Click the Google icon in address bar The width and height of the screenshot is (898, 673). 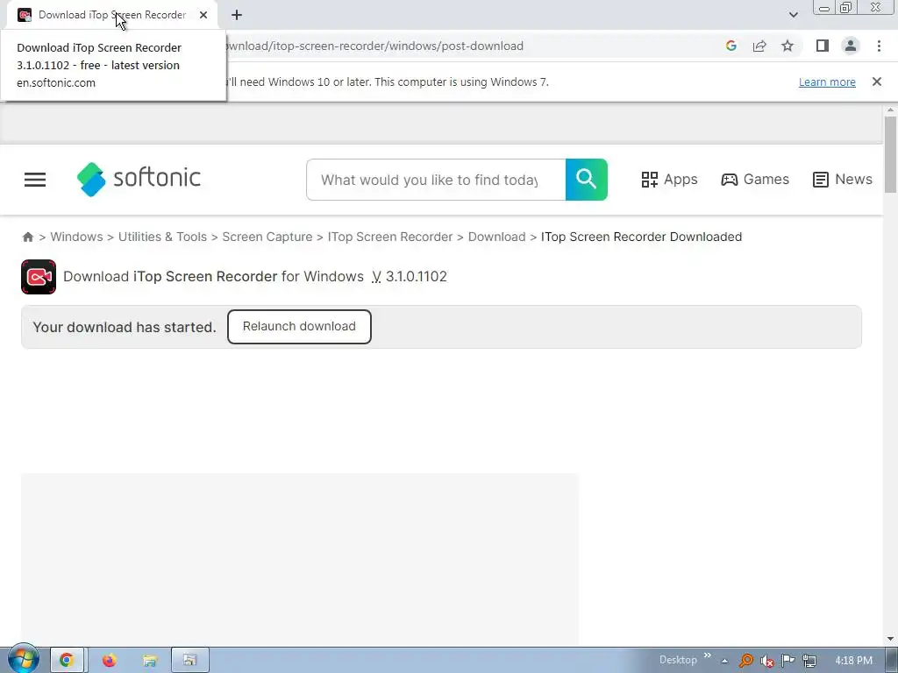(731, 46)
